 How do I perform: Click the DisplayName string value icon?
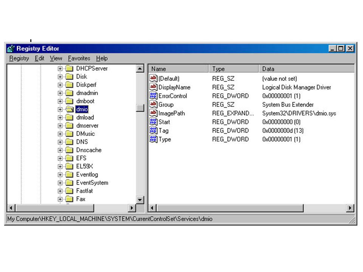[x=153, y=87]
